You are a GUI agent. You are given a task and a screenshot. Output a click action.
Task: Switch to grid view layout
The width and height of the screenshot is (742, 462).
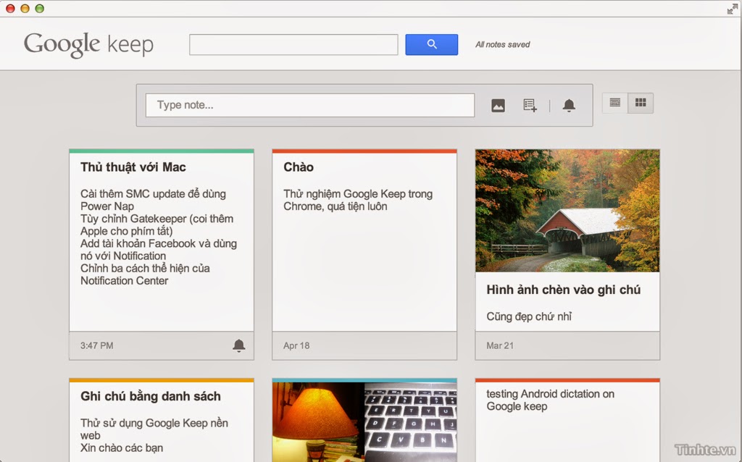point(641,103)
